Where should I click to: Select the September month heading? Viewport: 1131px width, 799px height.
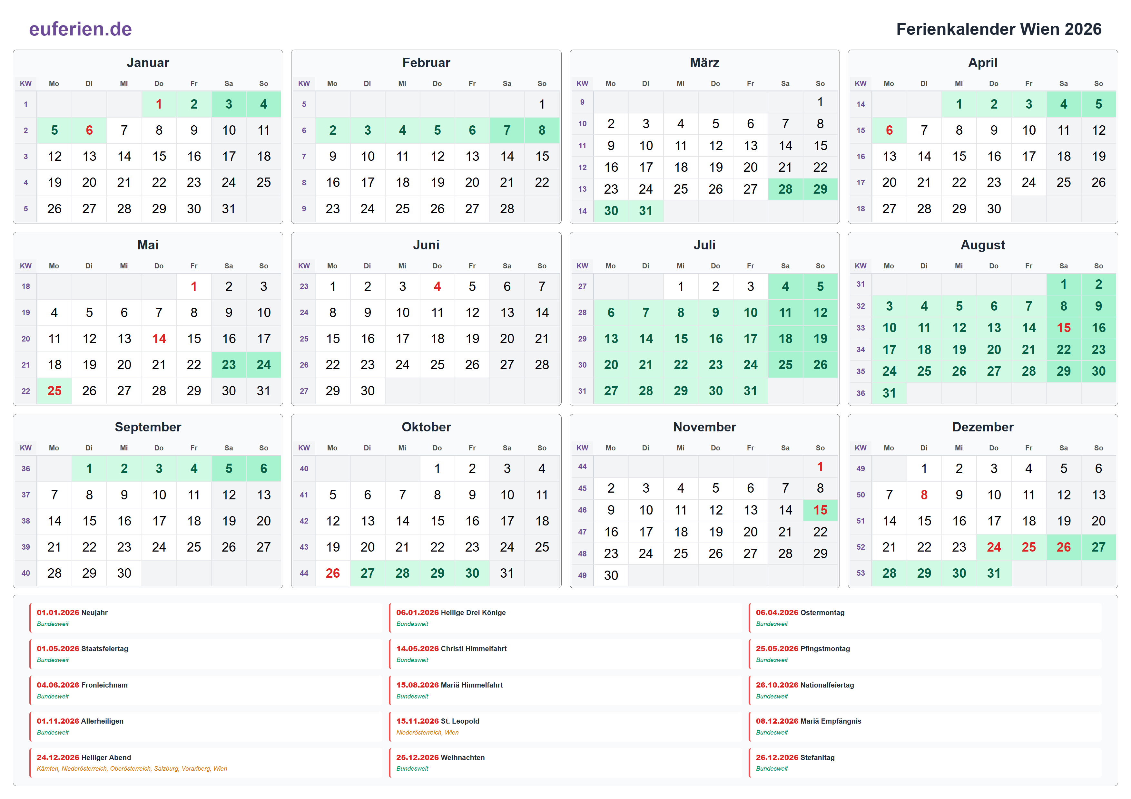pyautogui.click(x=148, y=427)
